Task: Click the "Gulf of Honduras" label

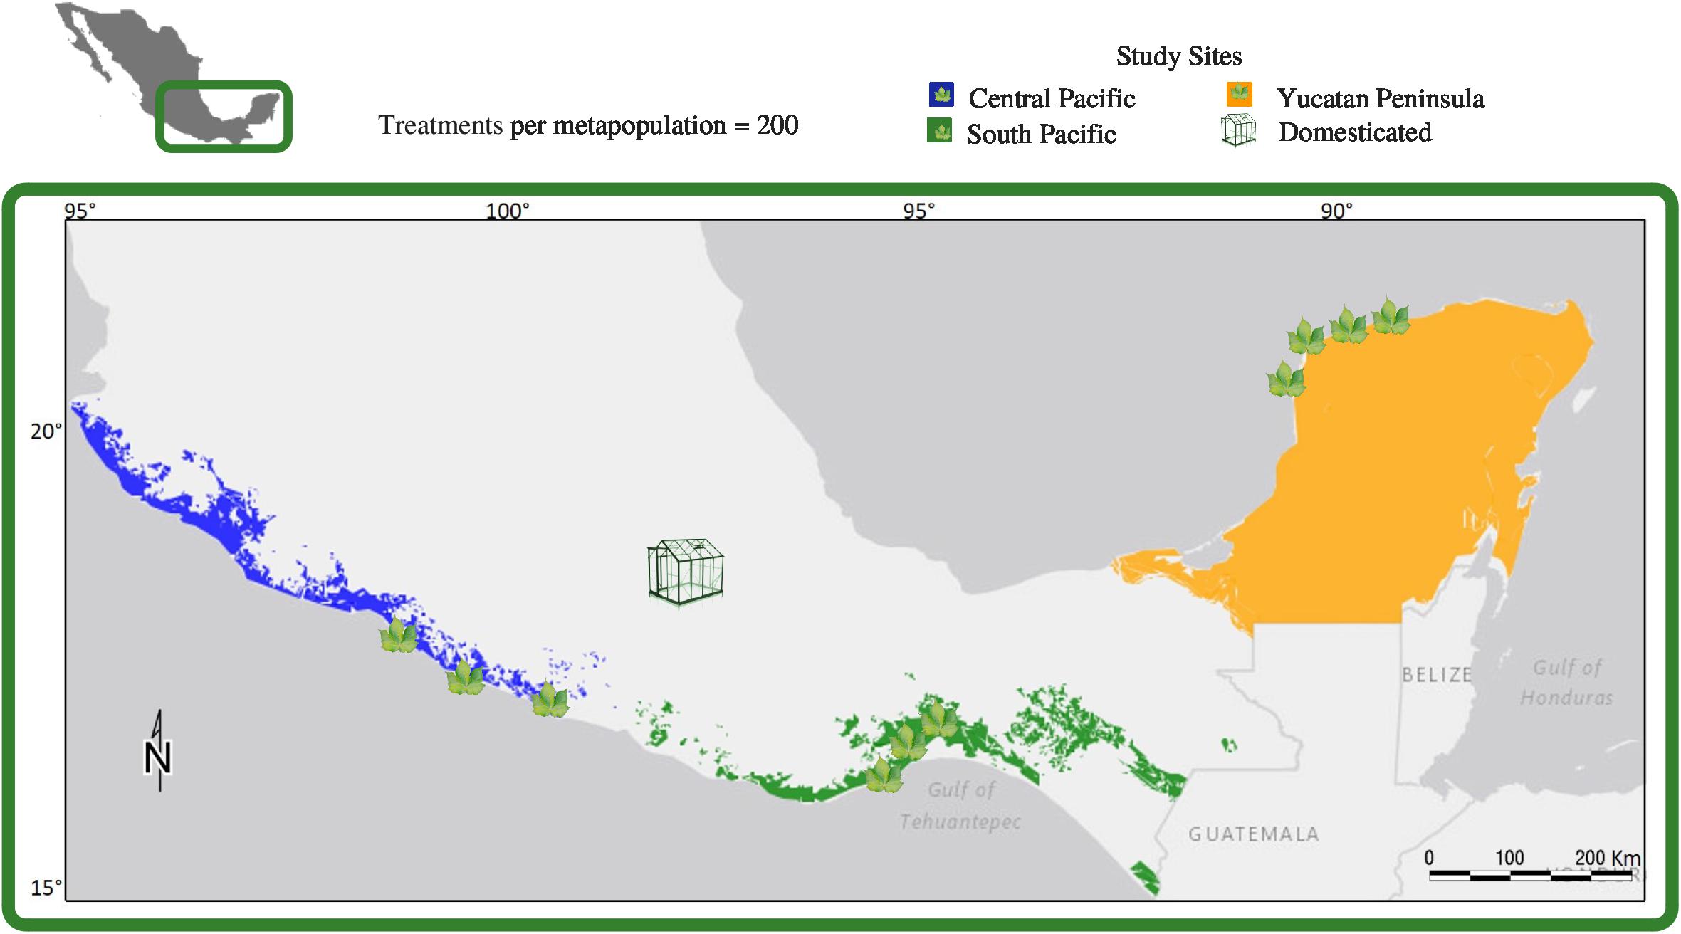Action: tap(1567, 682)
